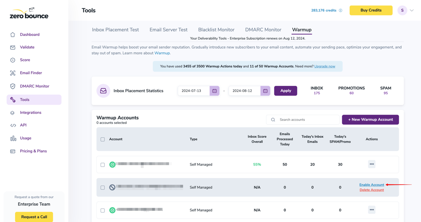
Task: Open actions menu for 55% score account
Action: pyautogui.click(x=372, y=164)
